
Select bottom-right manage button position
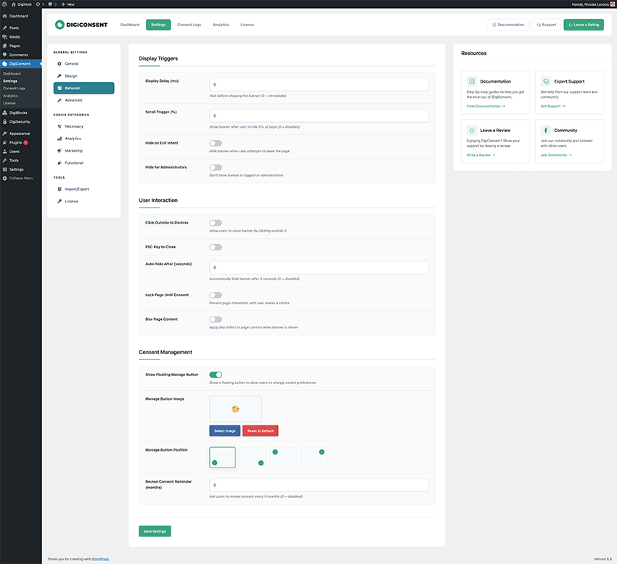[x=253, y=457]
